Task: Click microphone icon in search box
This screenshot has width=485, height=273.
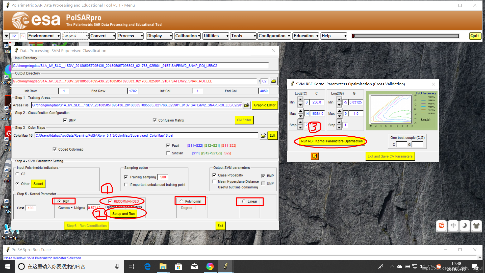Action: [117, 266]
